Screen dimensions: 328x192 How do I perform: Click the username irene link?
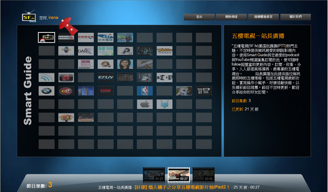coord(53,18)
